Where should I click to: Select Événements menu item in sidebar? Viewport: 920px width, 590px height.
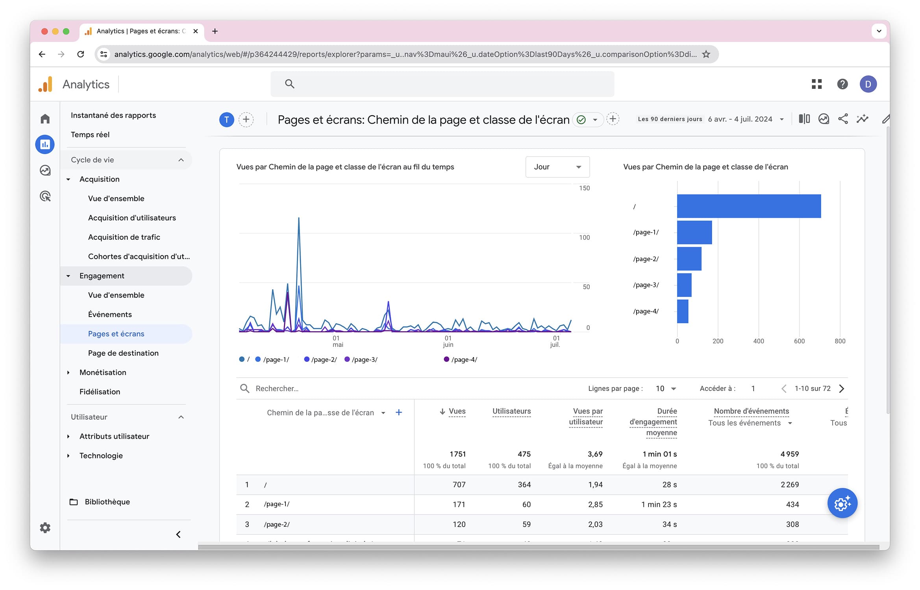109,314
